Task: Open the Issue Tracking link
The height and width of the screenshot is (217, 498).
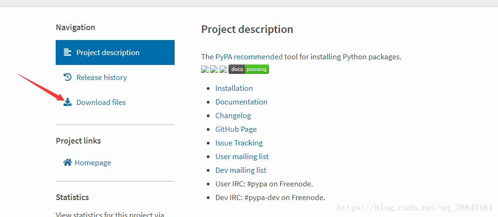Action: point(239,143)
